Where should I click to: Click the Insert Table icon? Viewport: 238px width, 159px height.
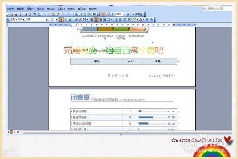[x=85, y=14]
